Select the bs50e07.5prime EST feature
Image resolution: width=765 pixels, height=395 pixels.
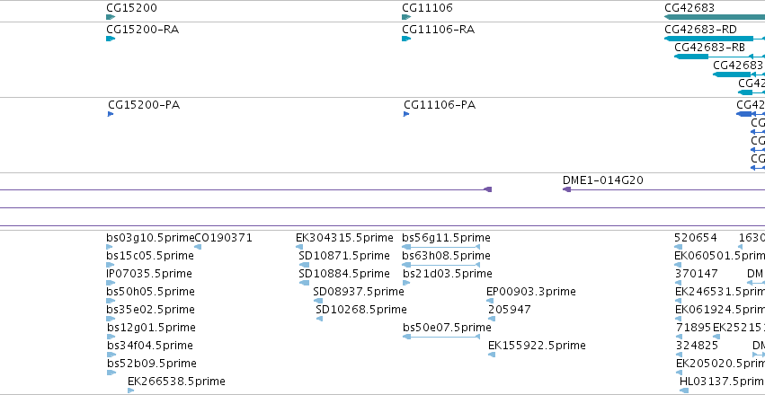point(441,337)
